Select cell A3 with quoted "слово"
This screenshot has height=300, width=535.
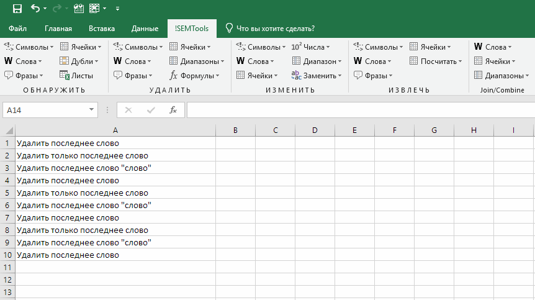coord(115,168)
